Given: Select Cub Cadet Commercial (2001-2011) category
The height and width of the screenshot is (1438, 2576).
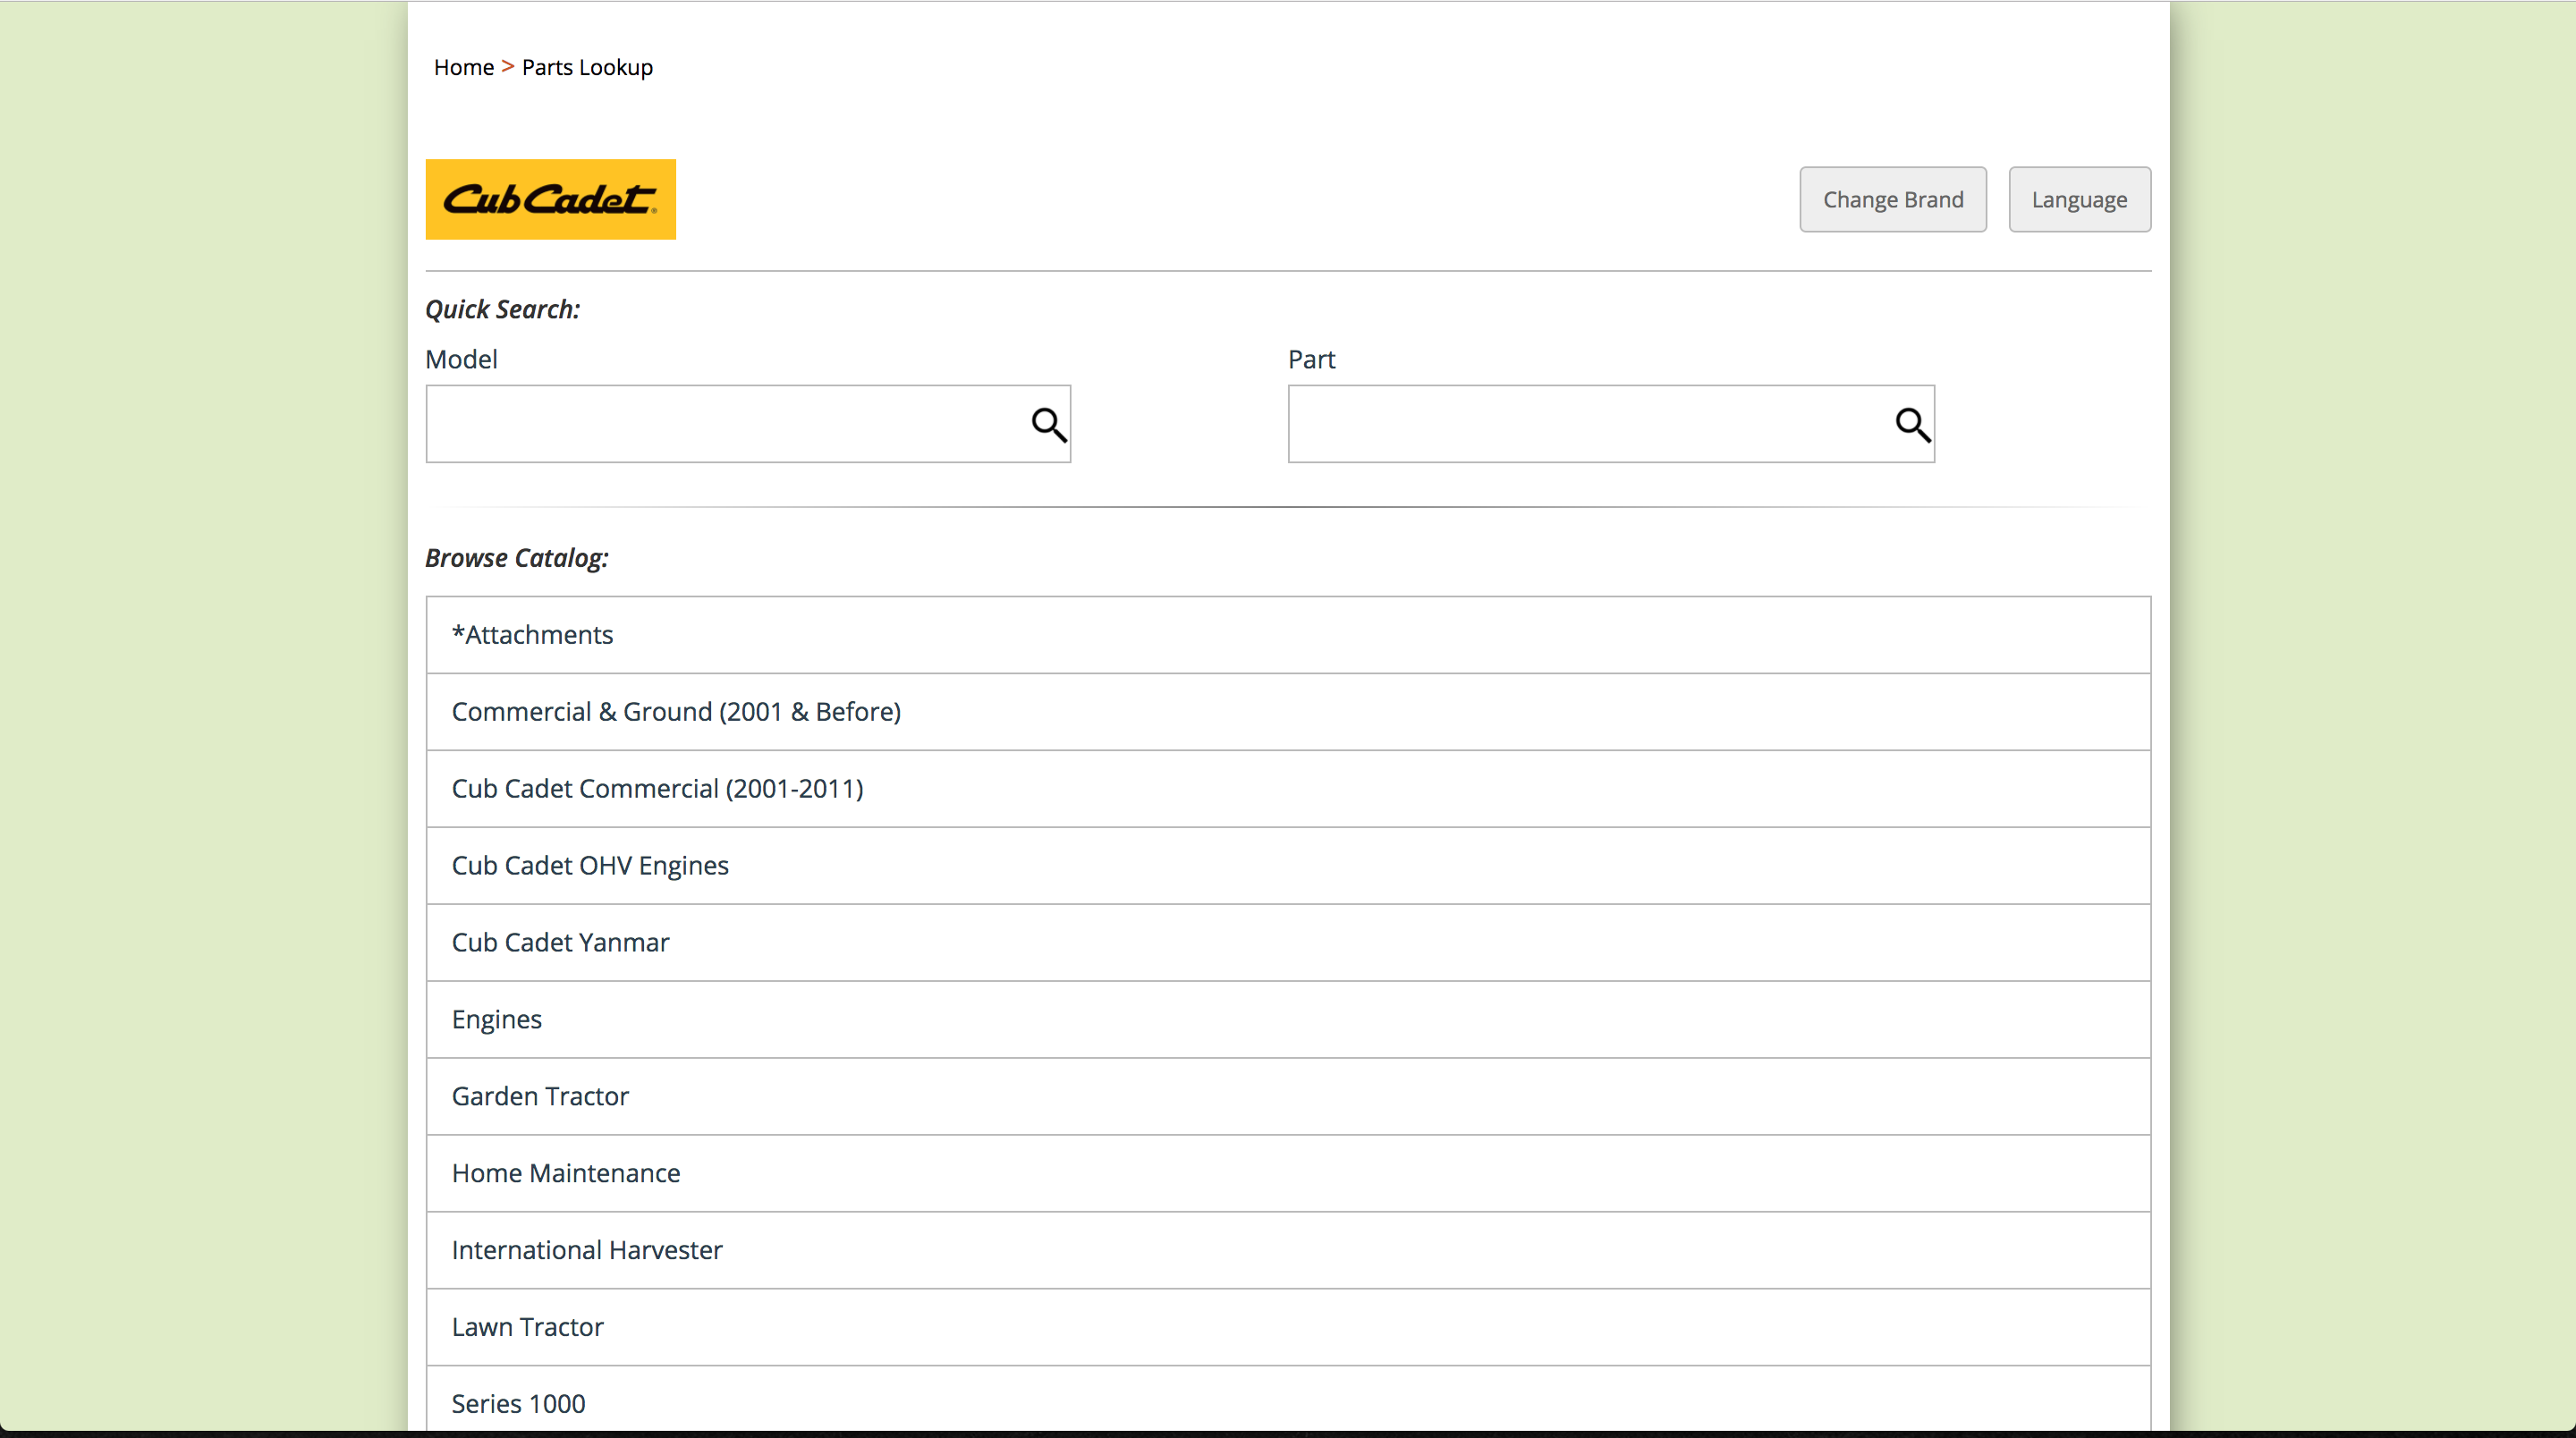Looking at the screenshot, I should 1288,789.
